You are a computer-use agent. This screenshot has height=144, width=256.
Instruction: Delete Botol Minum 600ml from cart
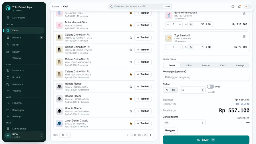[x=244, y=14]
